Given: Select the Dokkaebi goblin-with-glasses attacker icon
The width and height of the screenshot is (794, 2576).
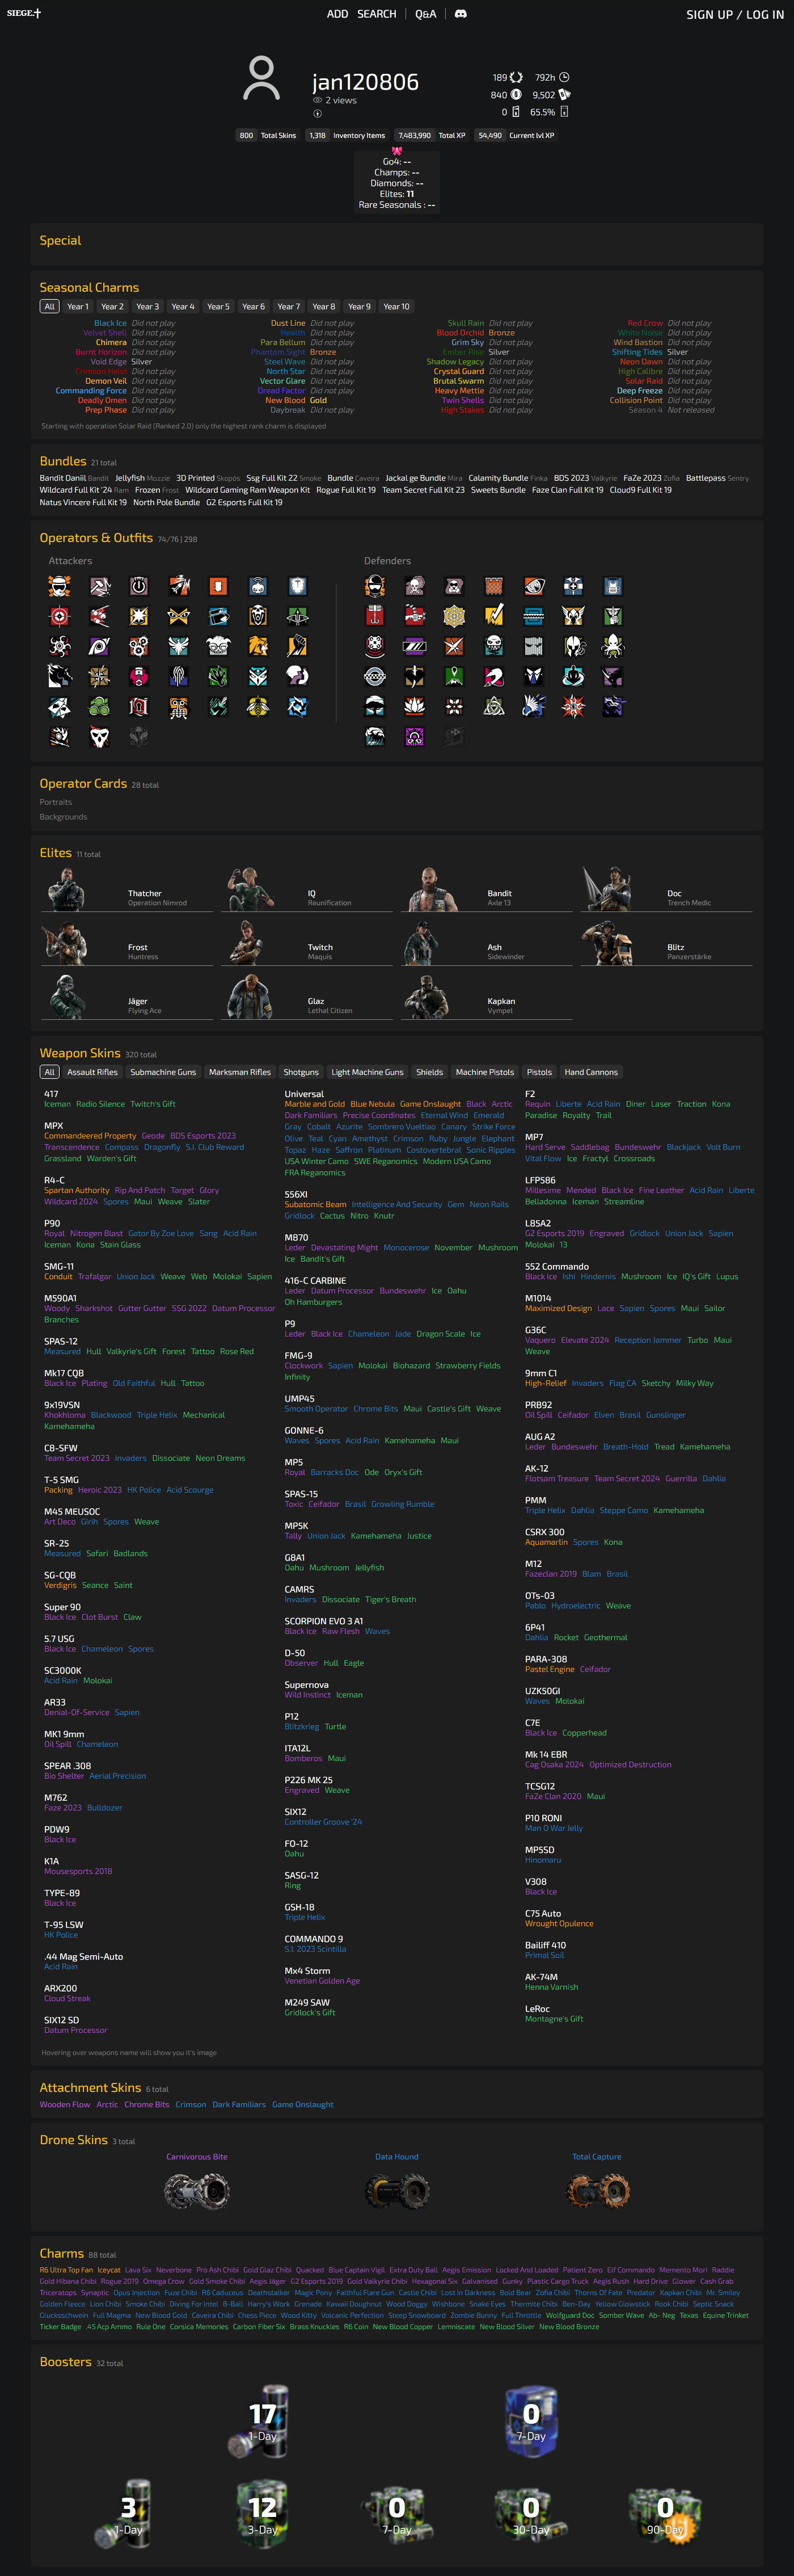Looking at the screenshot, I should pyautogui.click(x=219, y=646).
